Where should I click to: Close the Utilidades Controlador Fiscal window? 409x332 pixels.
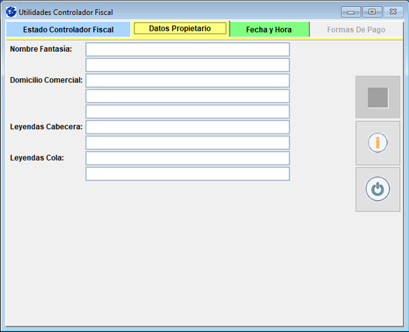pos(393,12)
